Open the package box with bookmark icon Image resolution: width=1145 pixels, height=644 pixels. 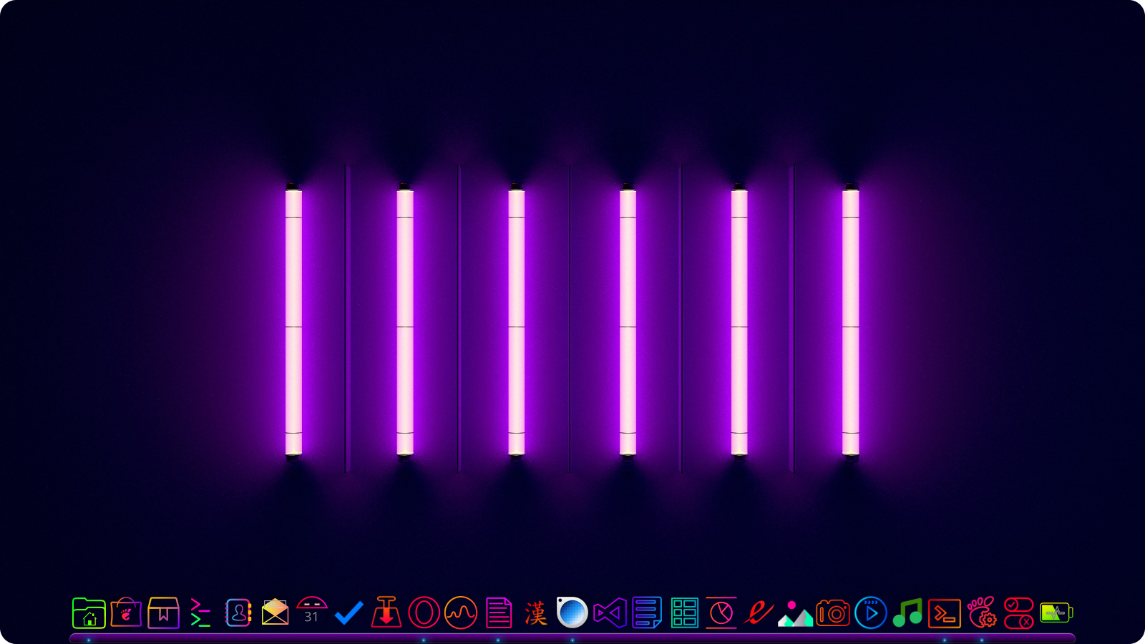(163, 613)
